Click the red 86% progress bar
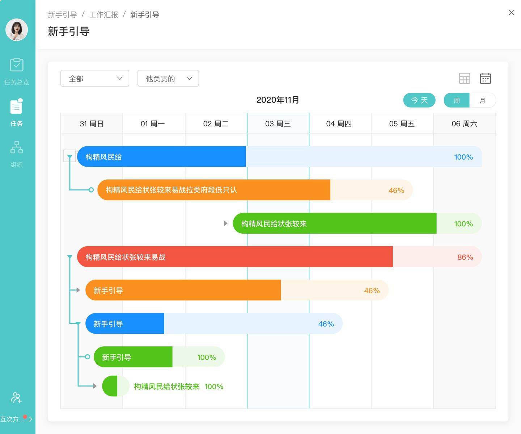 [x=234, y=257]
